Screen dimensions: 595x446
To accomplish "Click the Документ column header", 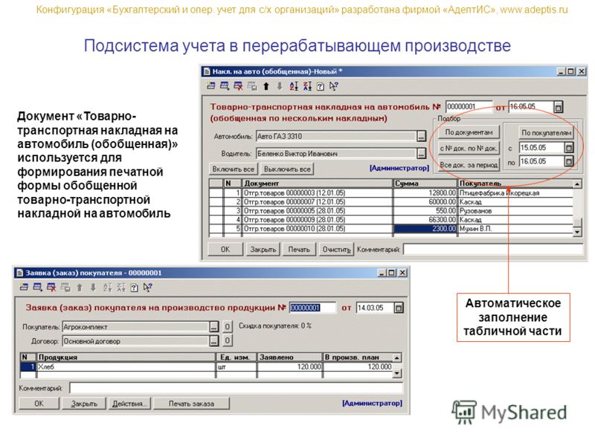I will click(x=318, y=184).
